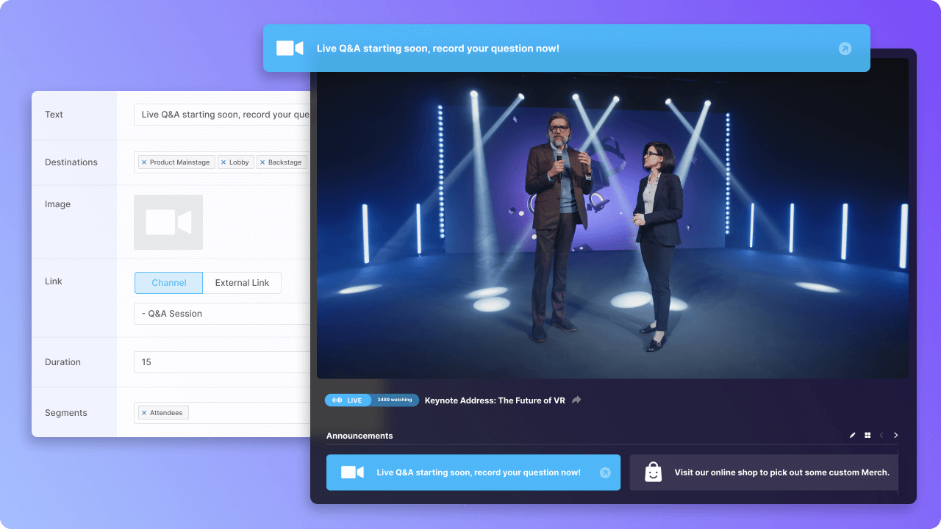Image resolution: width=941 pixels, height=529 pixels.
Task: Remove the Product Mainstage destination tag
Action: coord(144,162)
